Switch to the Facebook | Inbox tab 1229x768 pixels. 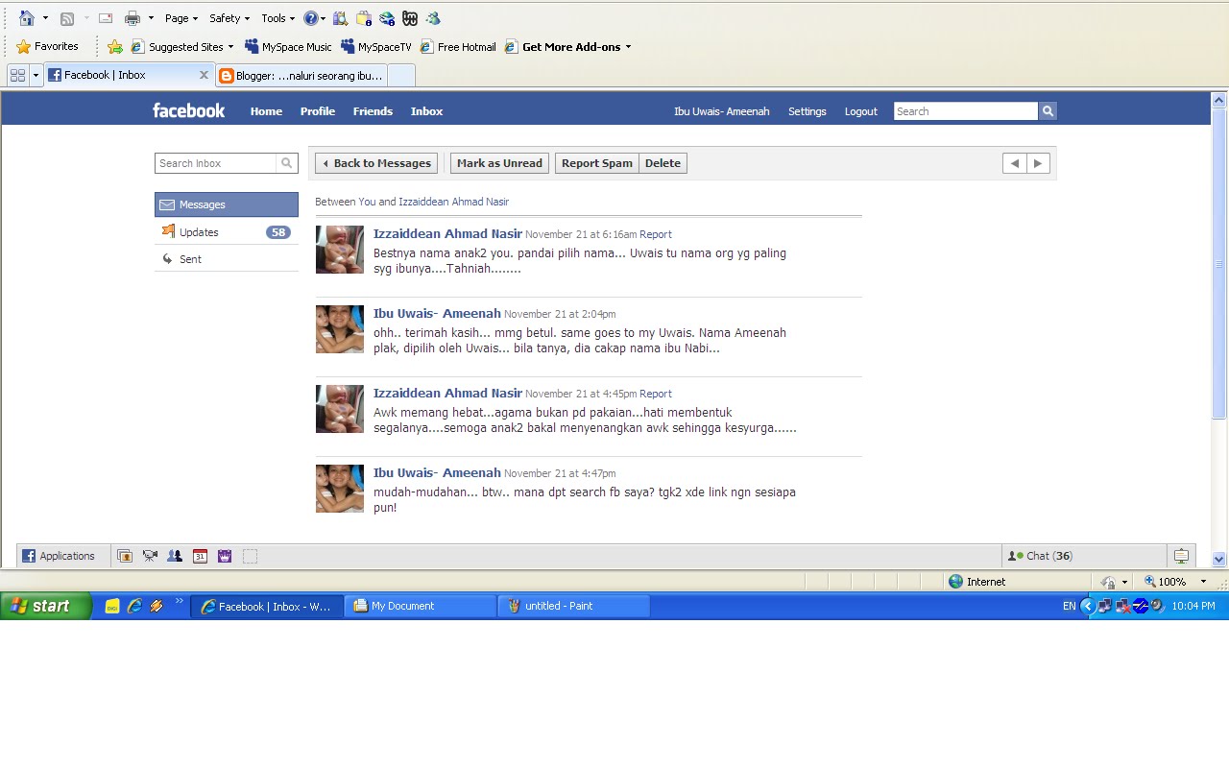127,75
